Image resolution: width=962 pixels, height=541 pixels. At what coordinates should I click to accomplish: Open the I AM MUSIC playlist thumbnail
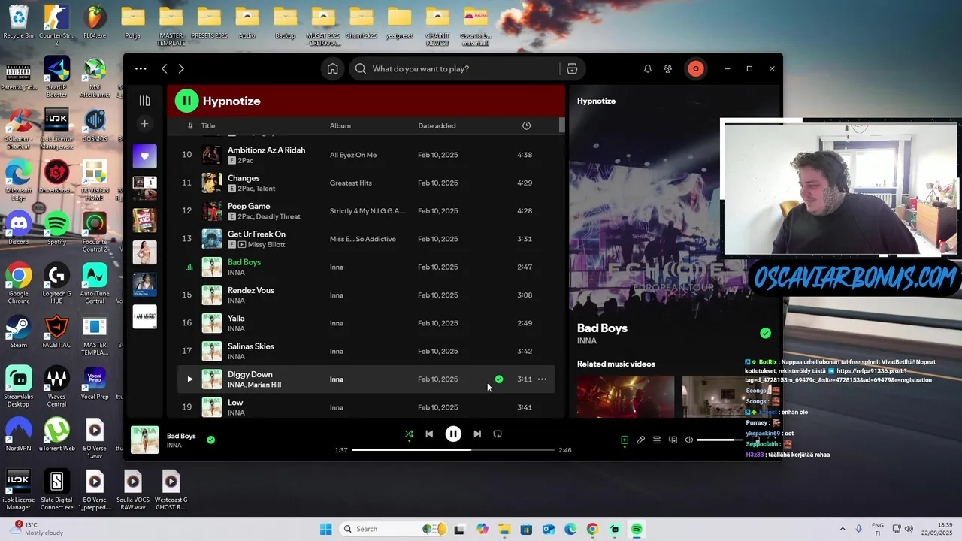click(x=145, y=316)
